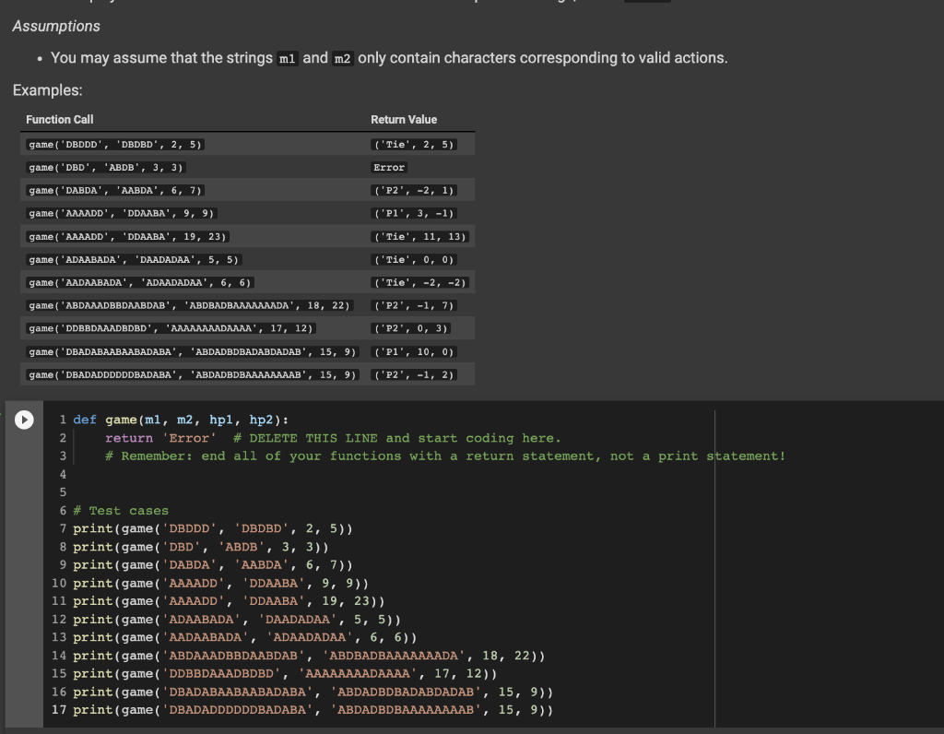Click the 'Function Call' table header
944x734 pixels.
coord(60,119)
